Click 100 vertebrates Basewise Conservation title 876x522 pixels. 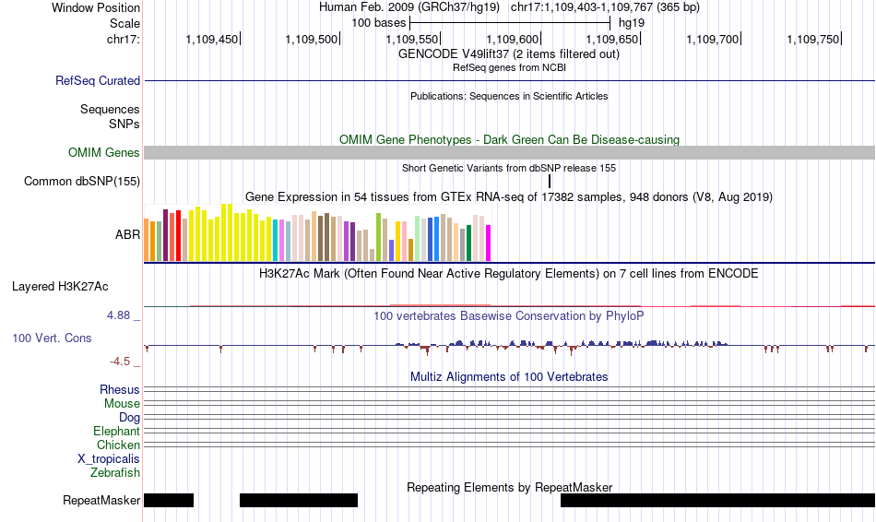pyautogui.click(x=509, y=315)
